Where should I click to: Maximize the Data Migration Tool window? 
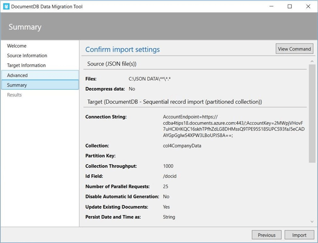(x=290, y=6)
